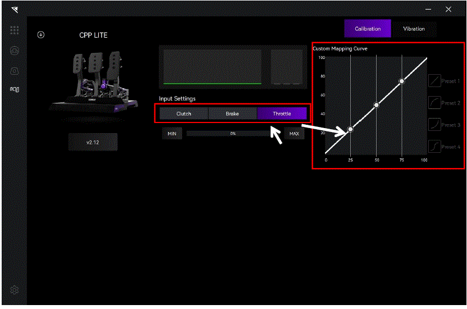467x309 pixels.
Task: Select Preset 4 S-curve icon
Action: coord(434,147)
